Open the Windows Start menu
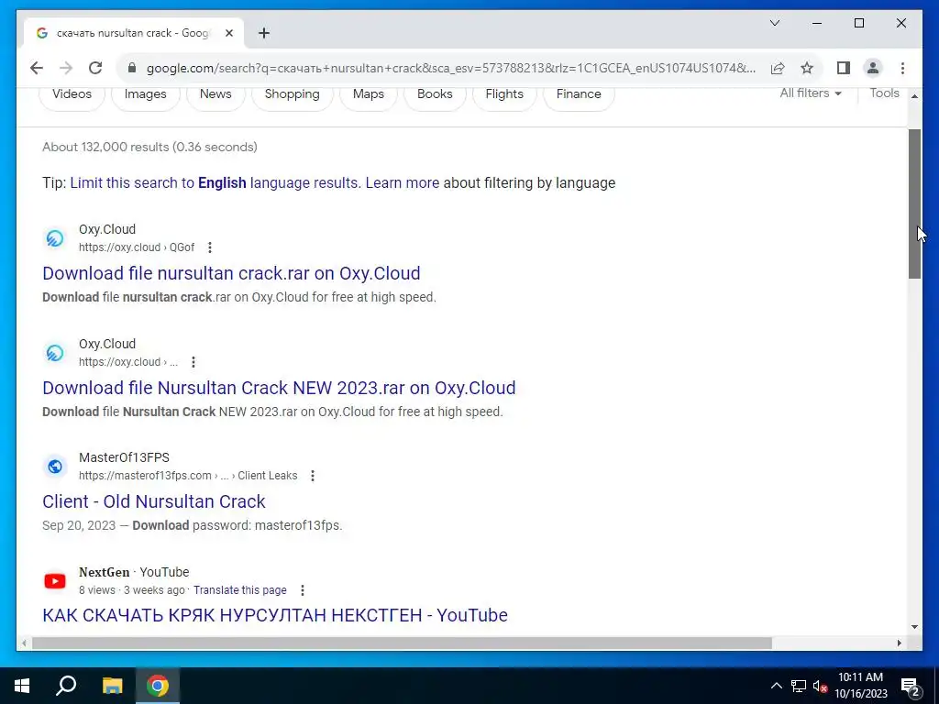Screen dimensions: 939x704 [x=22, y=686]
